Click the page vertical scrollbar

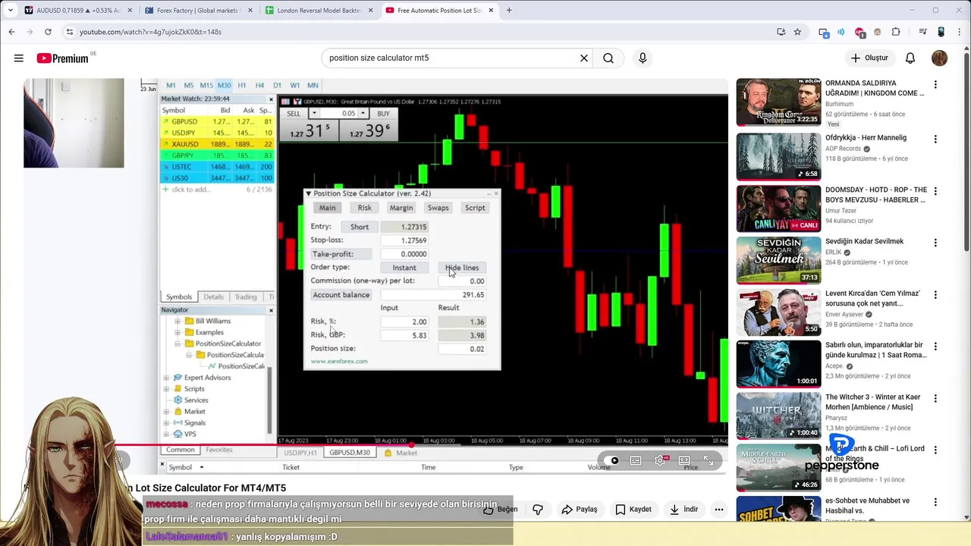click(966, 152)
